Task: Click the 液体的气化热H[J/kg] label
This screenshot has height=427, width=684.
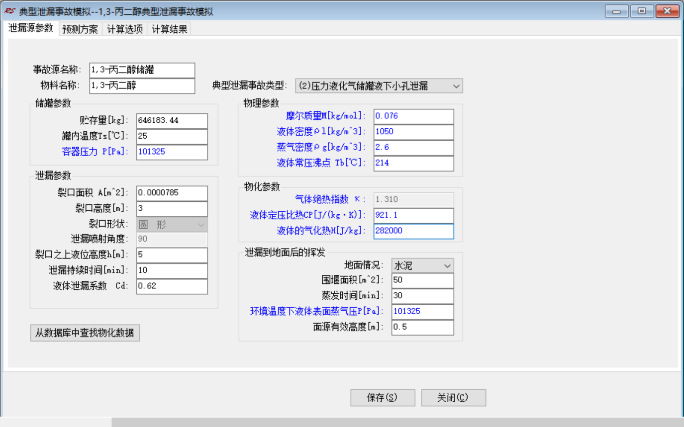Action: (321, 231)
